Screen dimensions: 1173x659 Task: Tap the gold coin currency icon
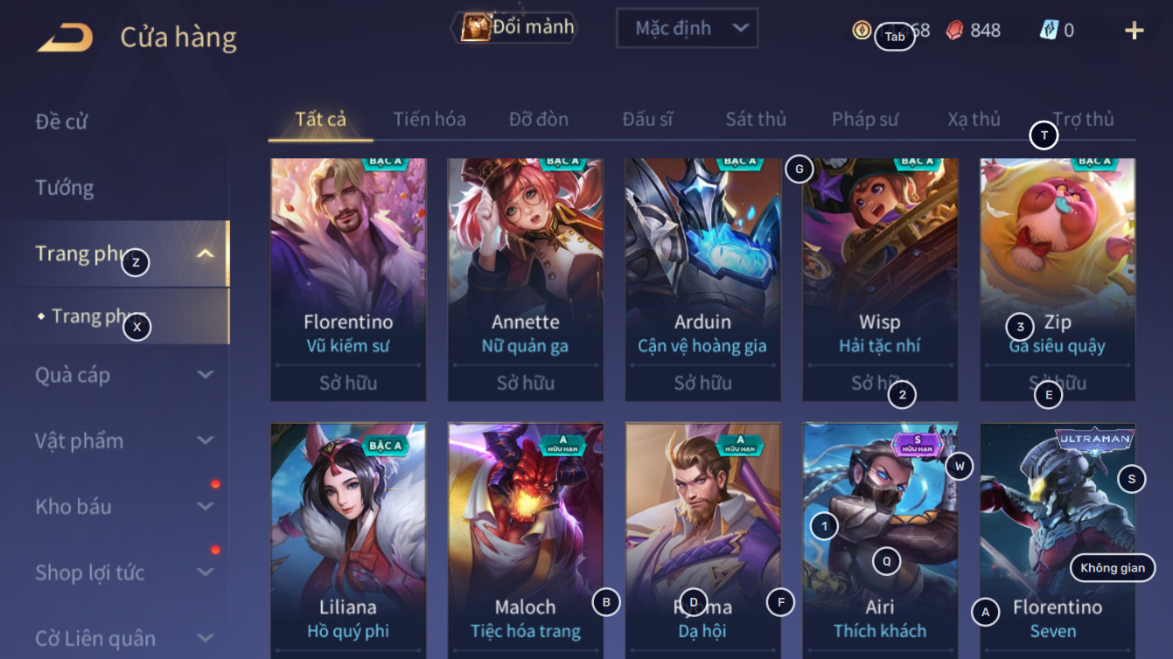pos(862,30)
